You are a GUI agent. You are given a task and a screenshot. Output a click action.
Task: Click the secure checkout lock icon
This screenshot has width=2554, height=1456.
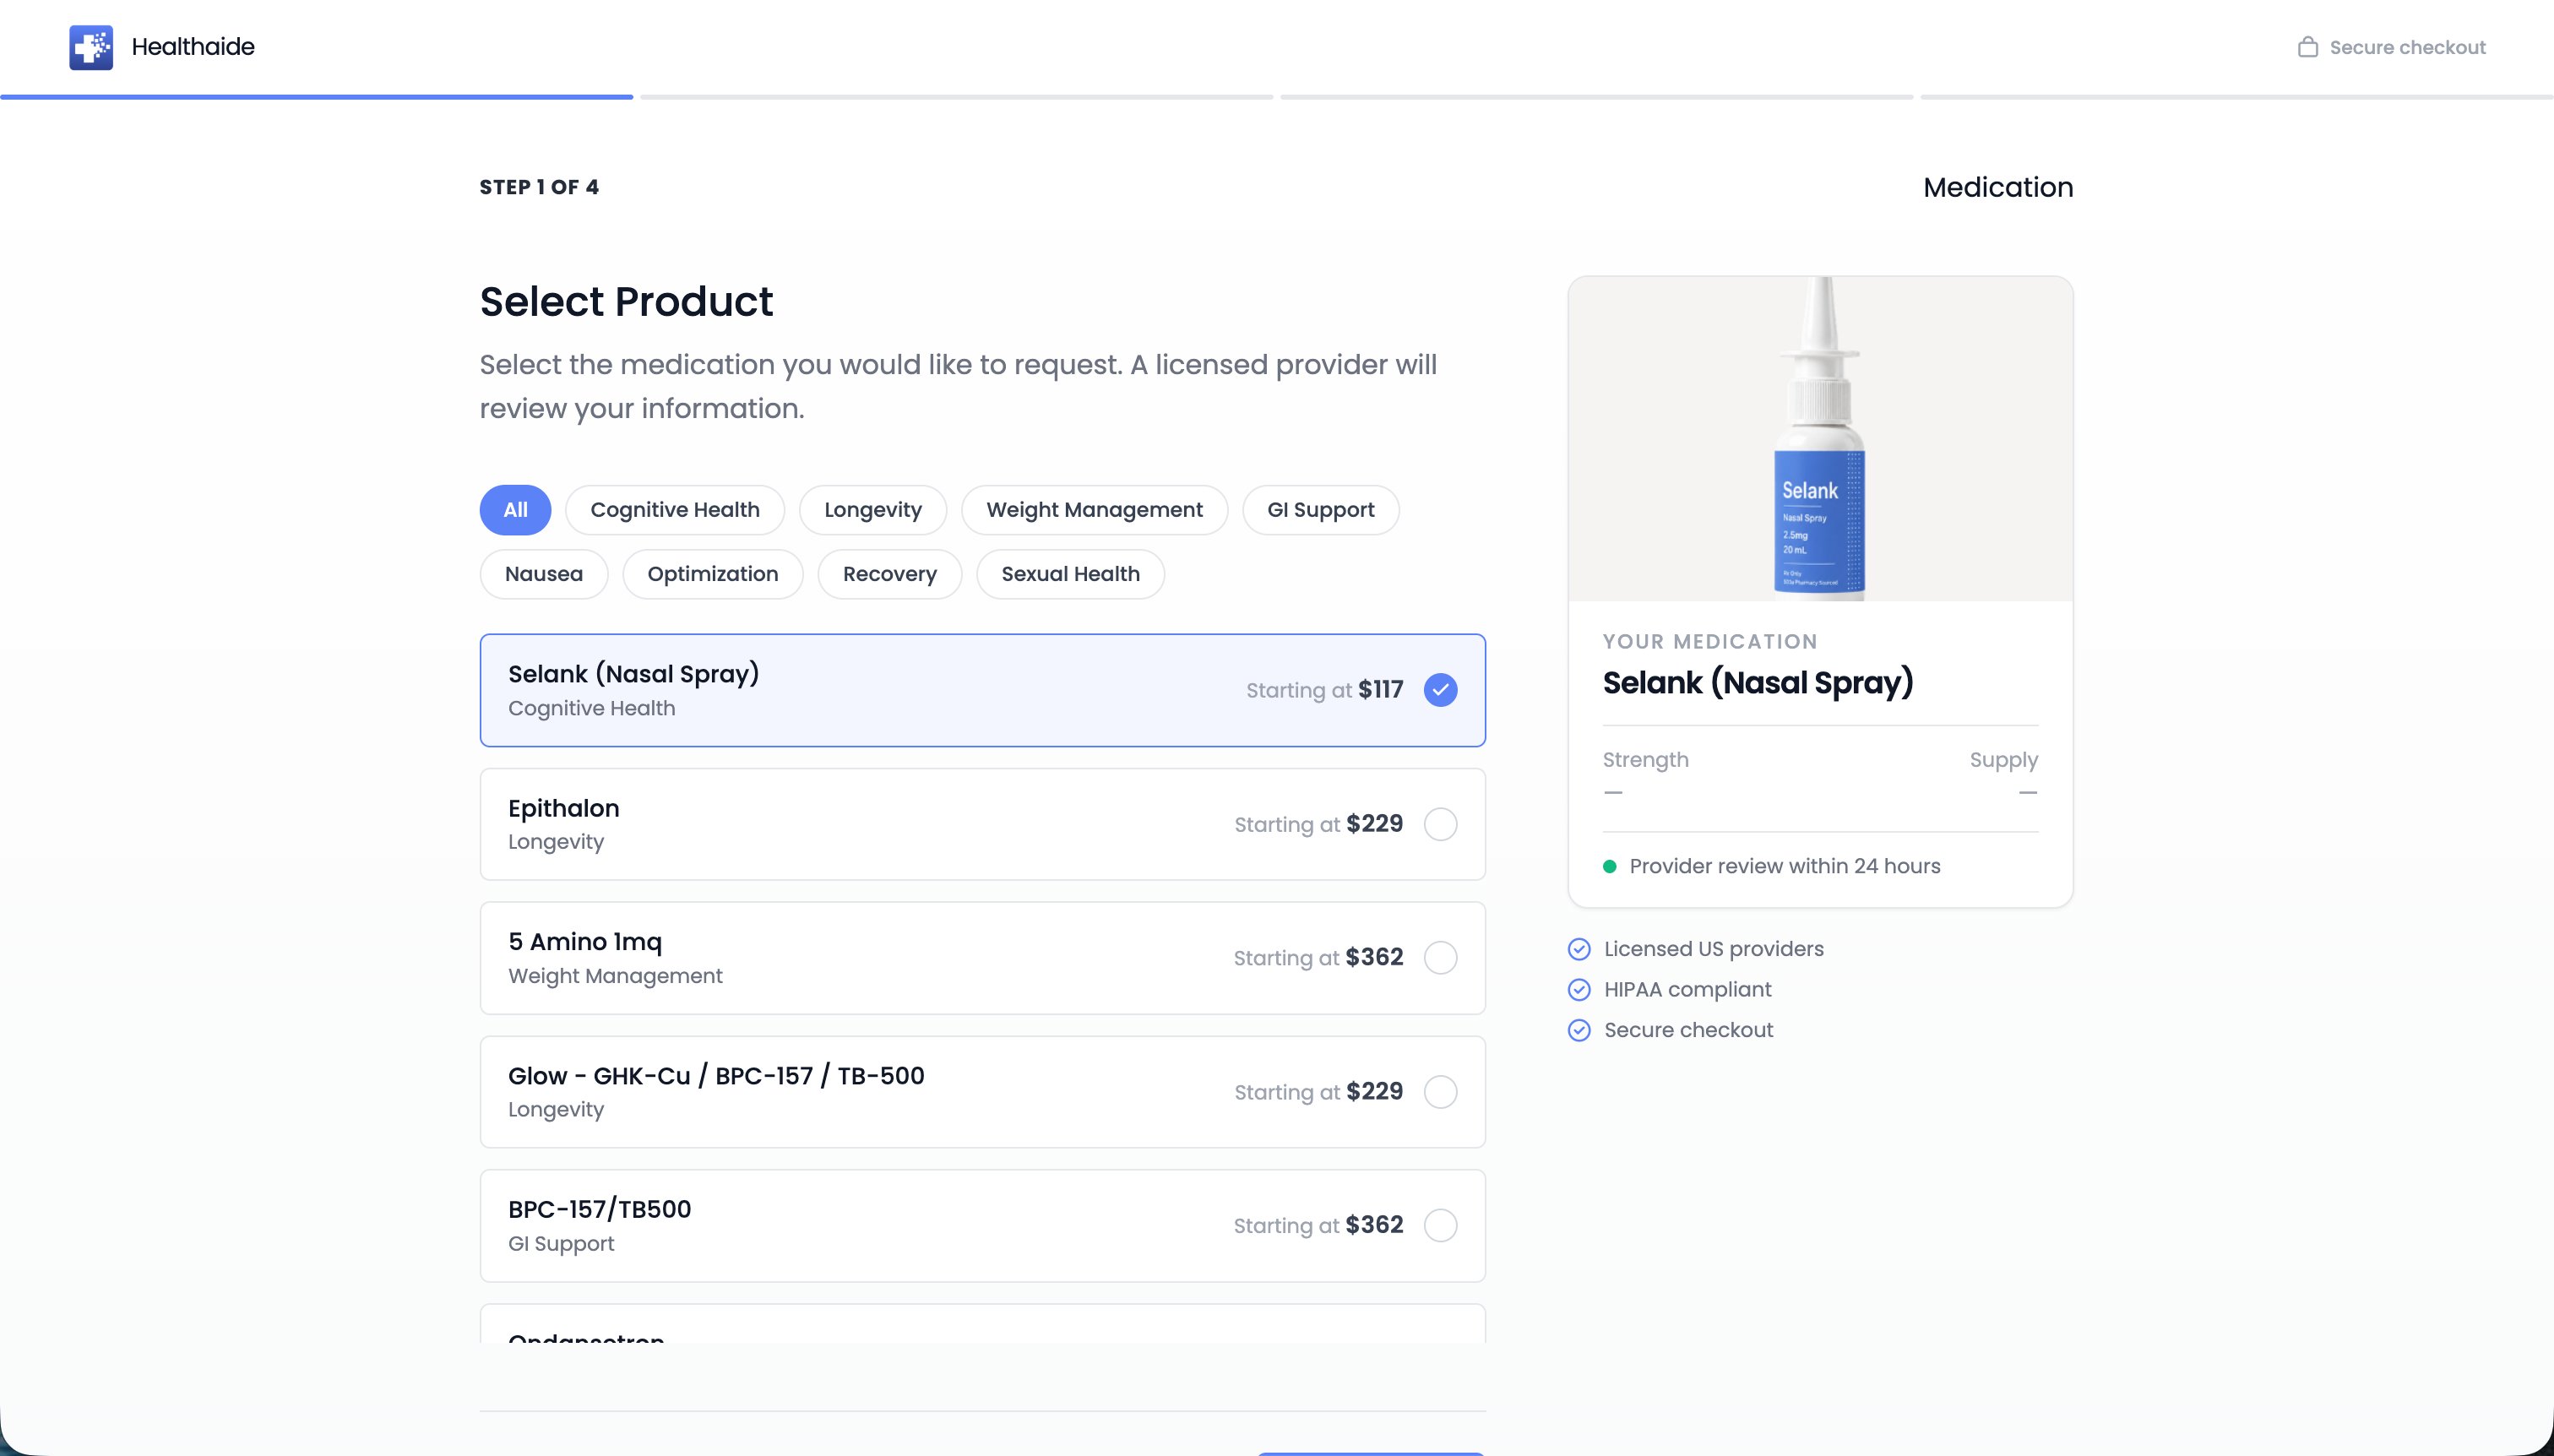[2307, 47]
